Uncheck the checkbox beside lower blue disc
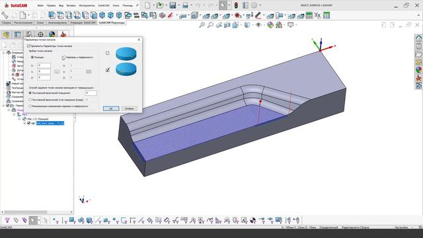 [108, 70]
